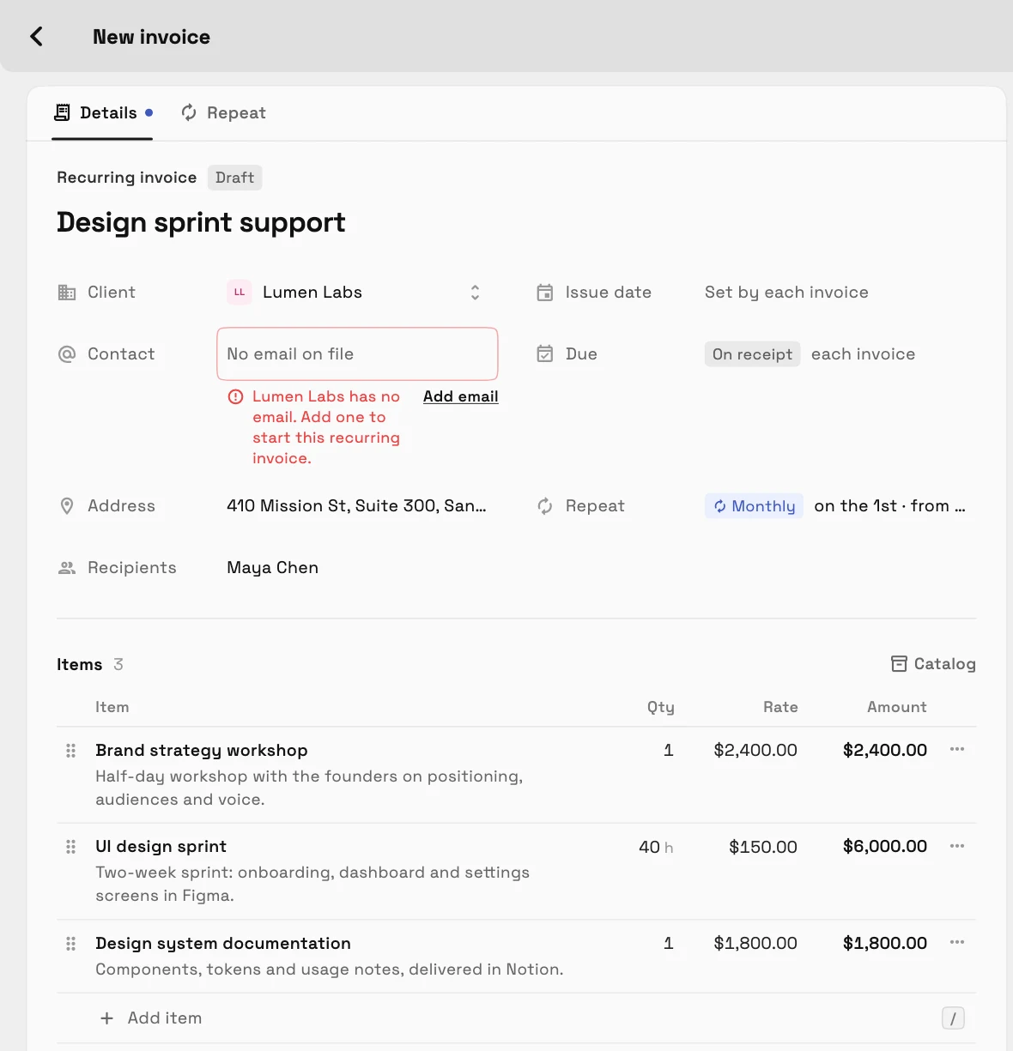Click the Client building icon
1013x1051 pixels.
[x=67, y=293]
